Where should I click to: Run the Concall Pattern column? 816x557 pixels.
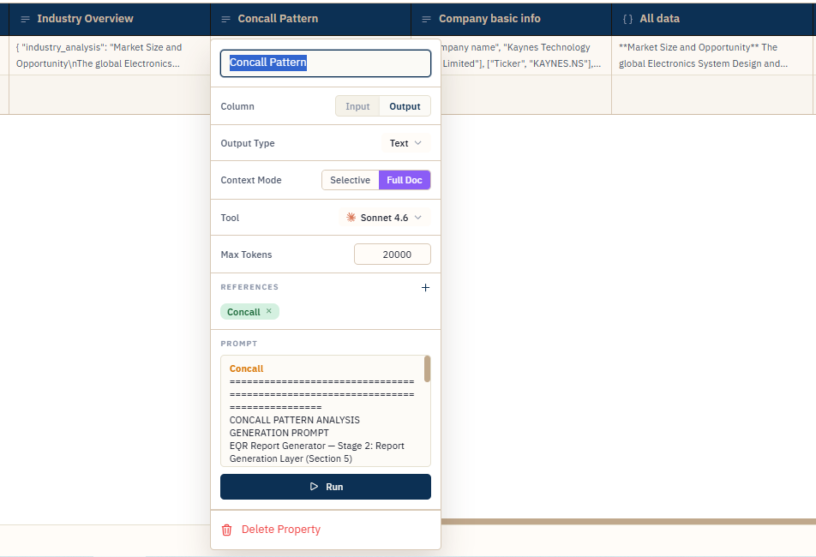point(326,487)
